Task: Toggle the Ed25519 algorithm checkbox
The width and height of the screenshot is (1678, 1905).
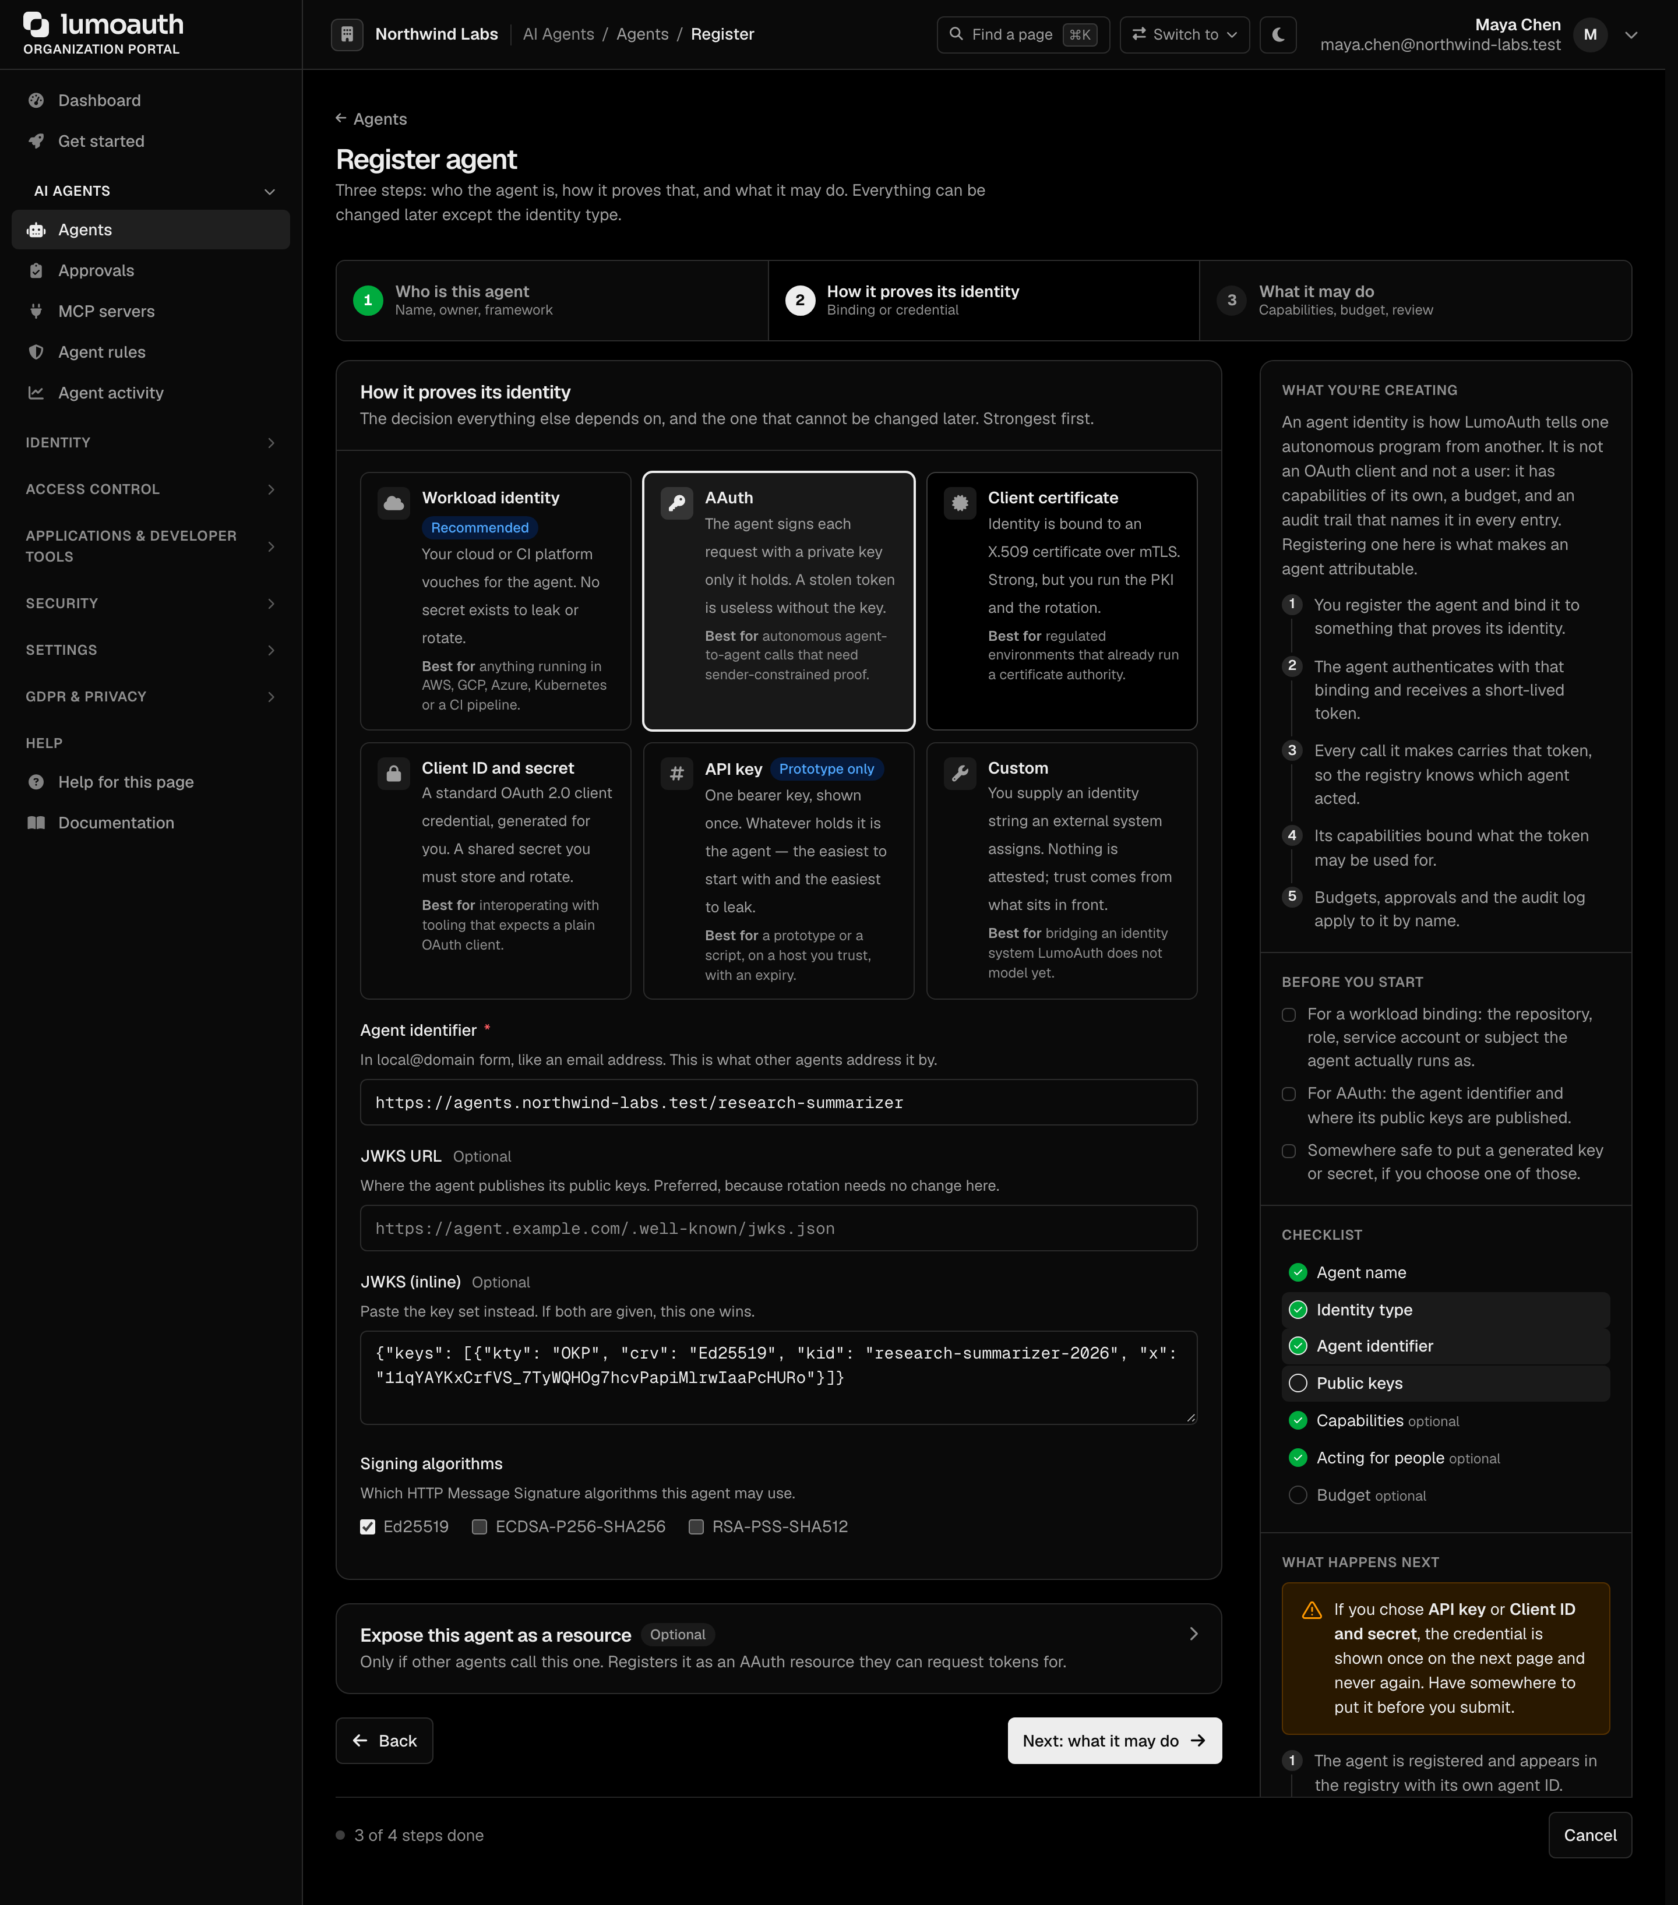Action: [x=368, y=1526]
